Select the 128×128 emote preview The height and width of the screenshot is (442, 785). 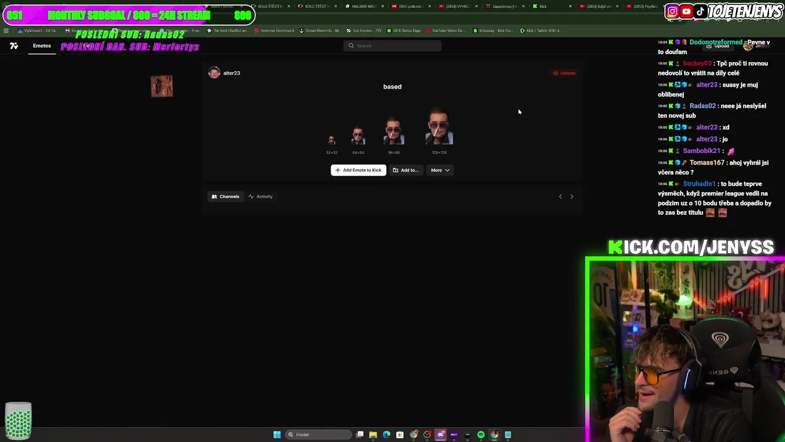439,126
